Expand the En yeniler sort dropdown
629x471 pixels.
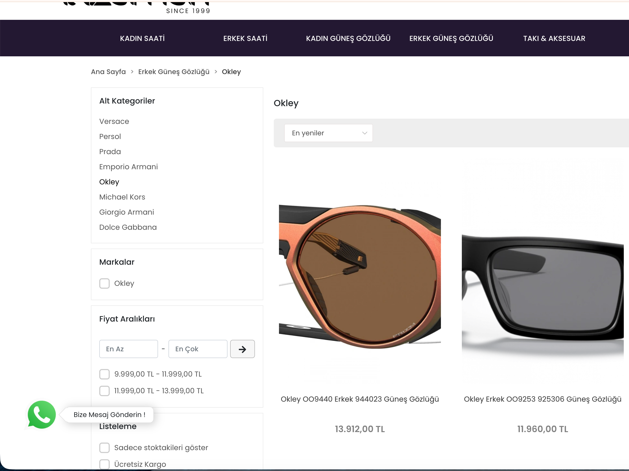point(328,133)
